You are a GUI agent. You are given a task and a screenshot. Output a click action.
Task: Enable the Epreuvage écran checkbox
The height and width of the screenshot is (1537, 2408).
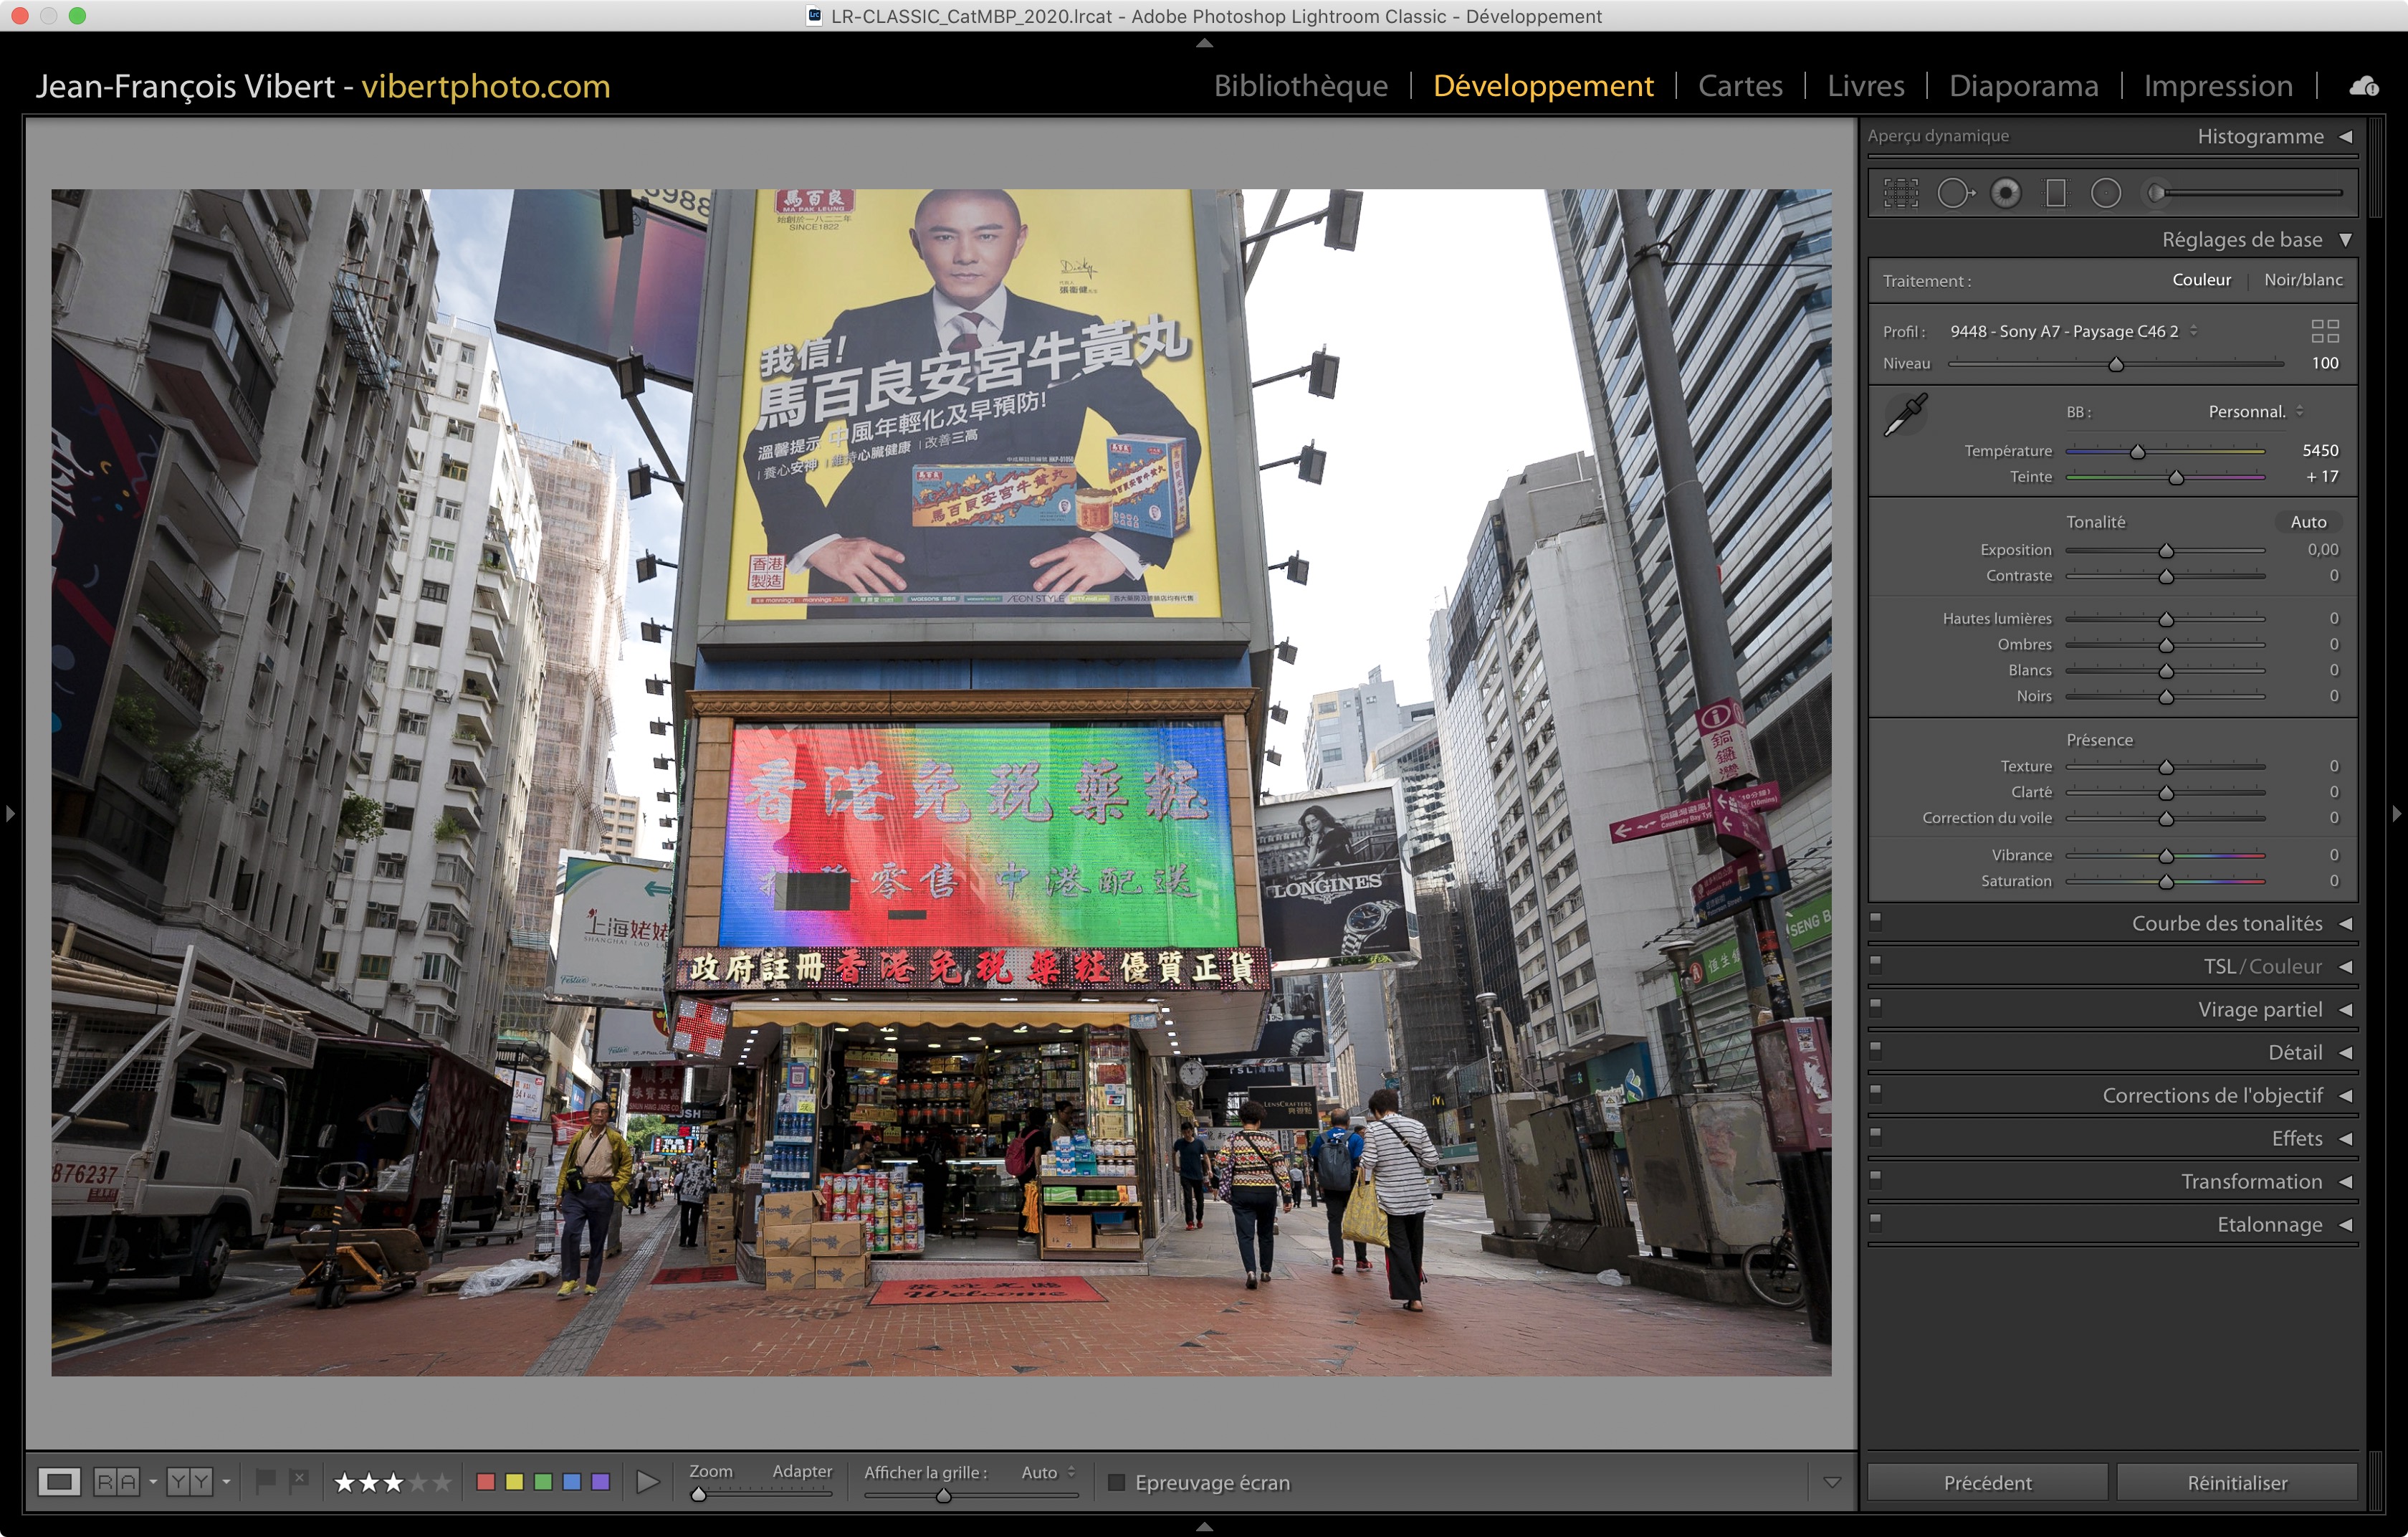coord(1117,1482)
